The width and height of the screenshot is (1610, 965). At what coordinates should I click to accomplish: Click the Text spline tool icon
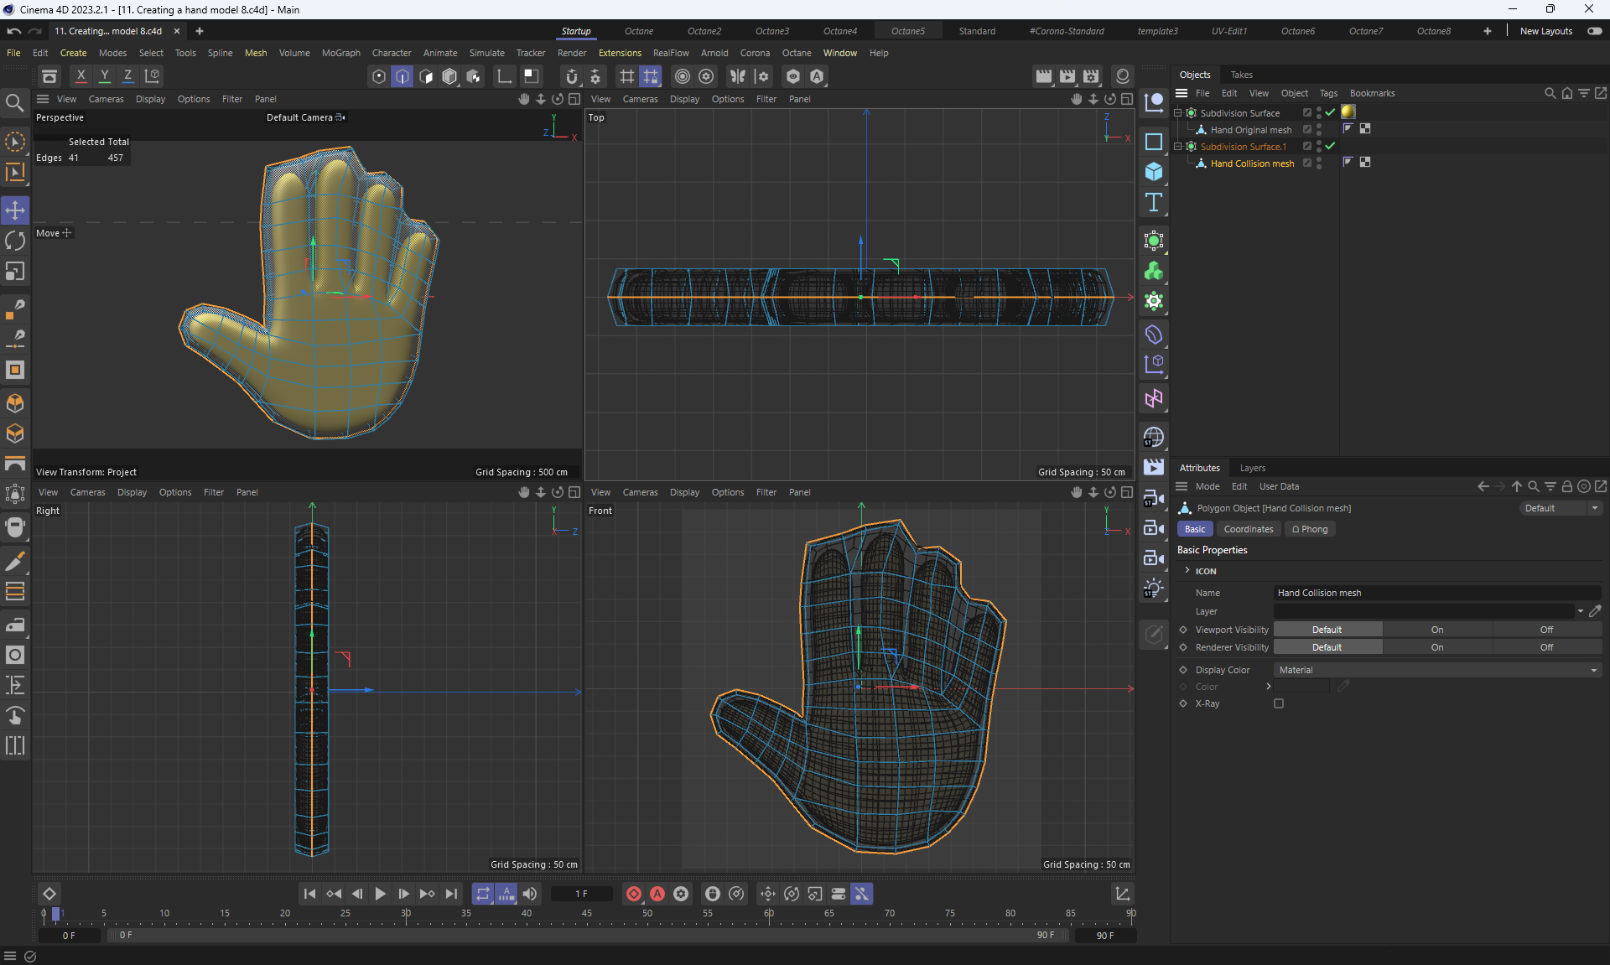(1154, 202)
